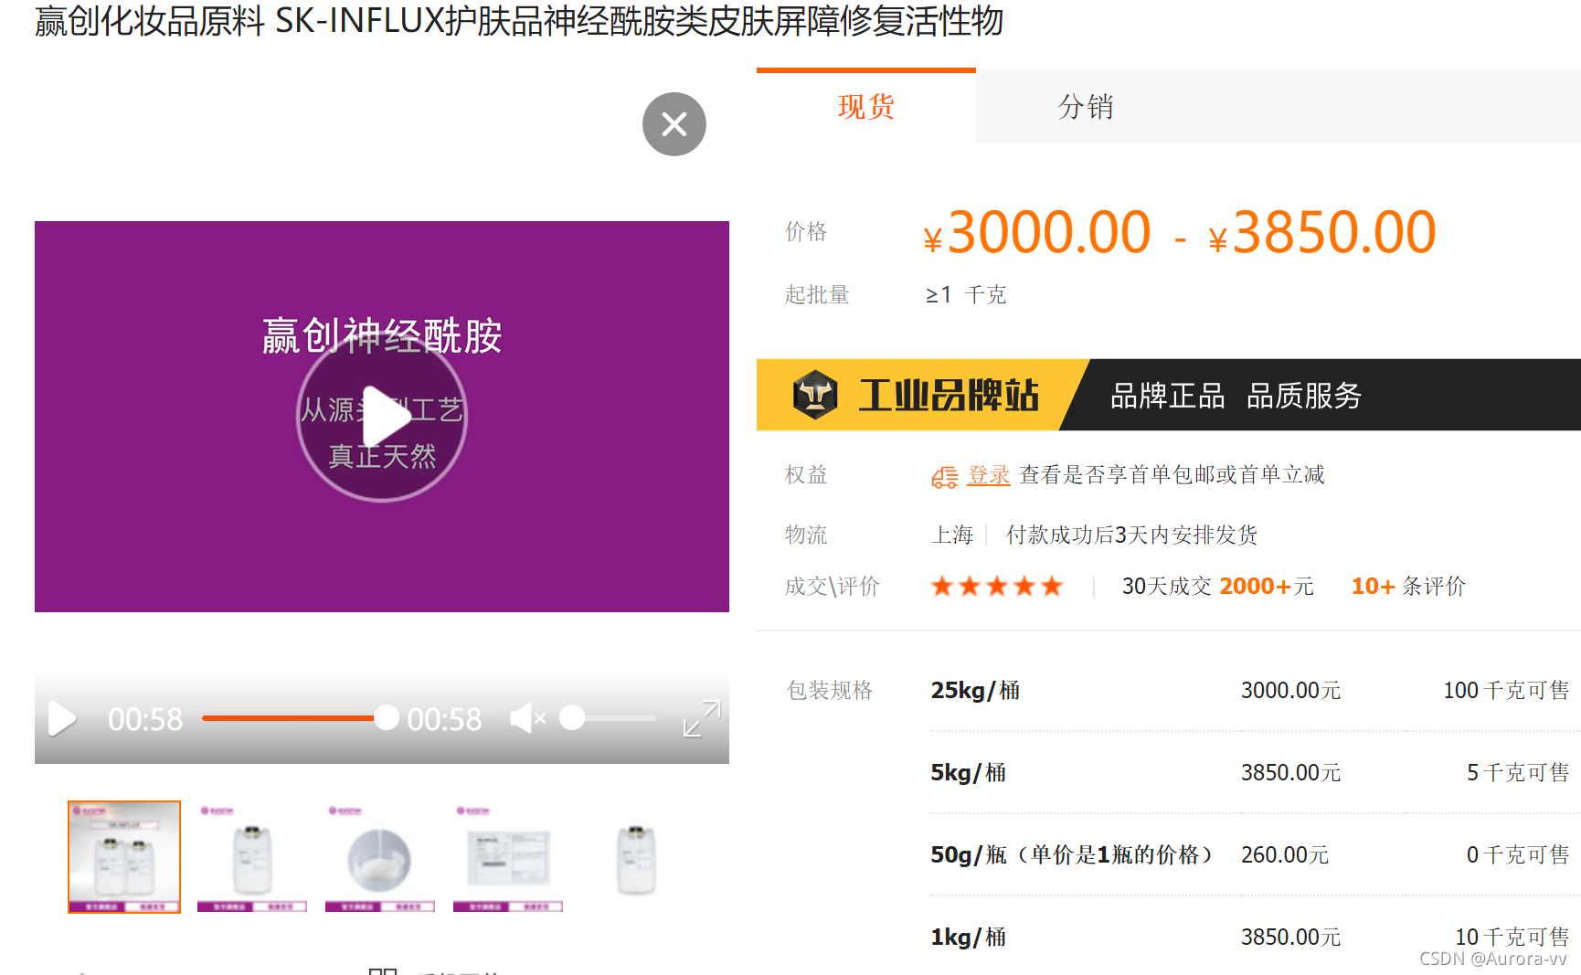1581x975 pixels.
Task: Click the 30天成交 2000+元 text
Action: click(1218, 587)
